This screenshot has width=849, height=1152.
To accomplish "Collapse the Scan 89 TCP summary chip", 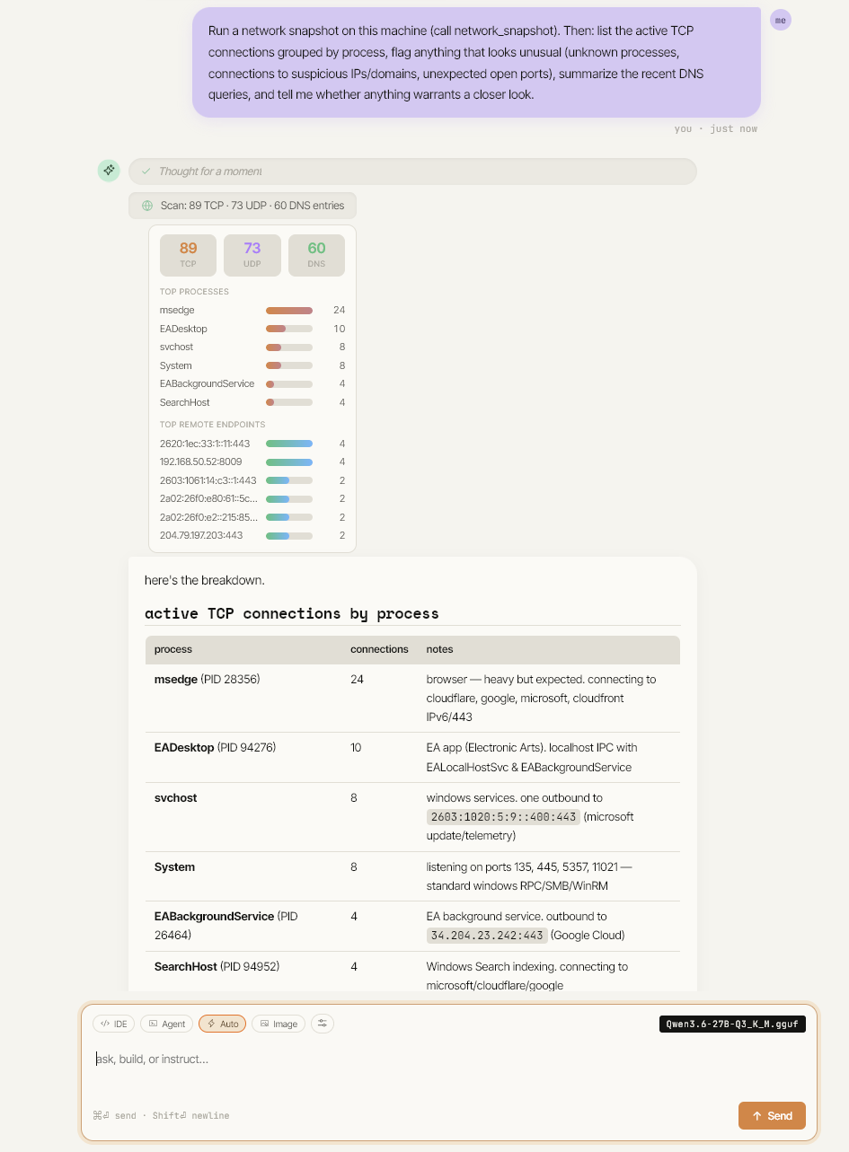I will pos(243,206).
